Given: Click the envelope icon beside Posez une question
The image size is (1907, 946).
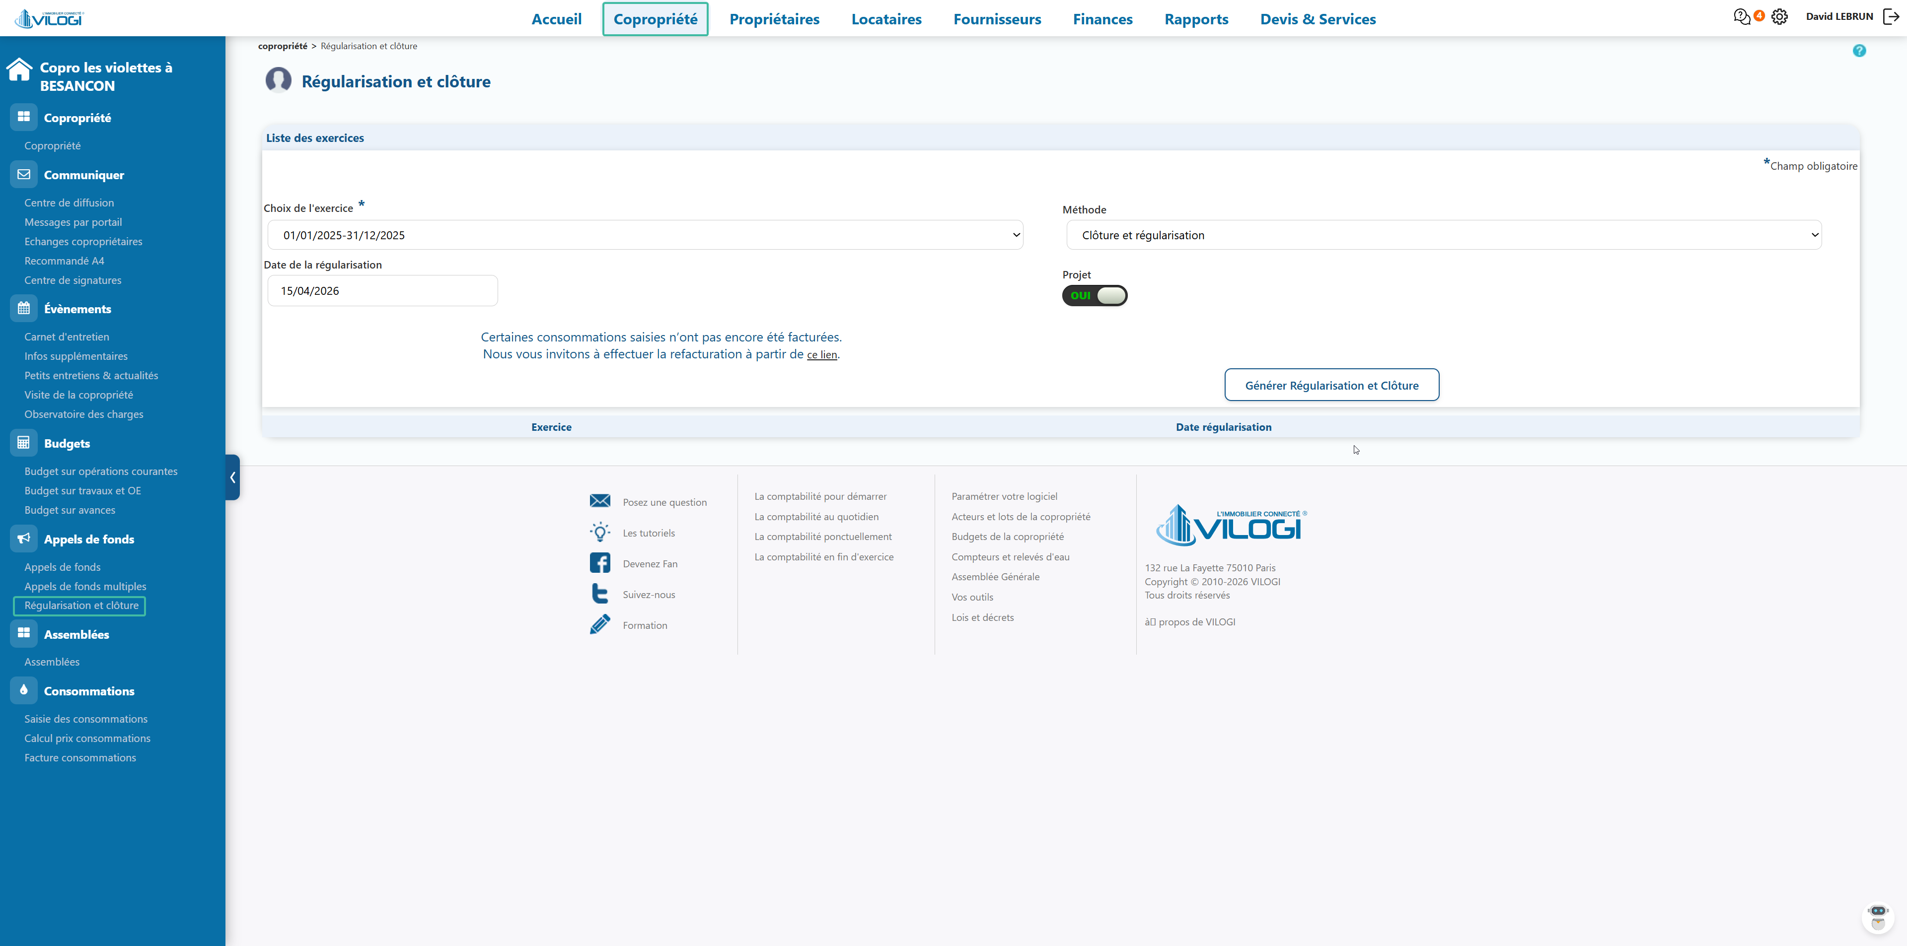Looking at the screenshot, I should (x=599, y=501).
